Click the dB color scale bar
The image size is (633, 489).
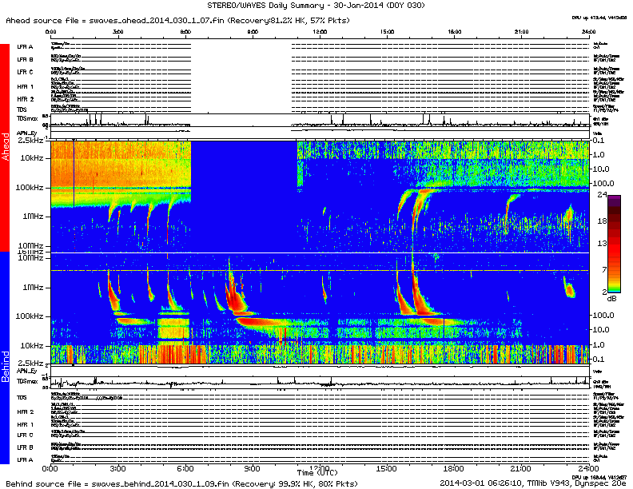(614, 244)
